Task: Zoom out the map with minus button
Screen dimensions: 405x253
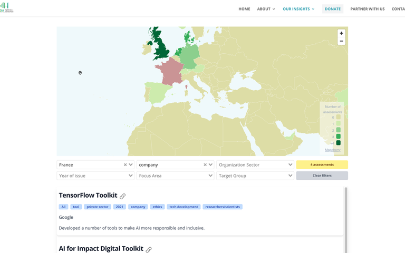Action: pos(341,41)
